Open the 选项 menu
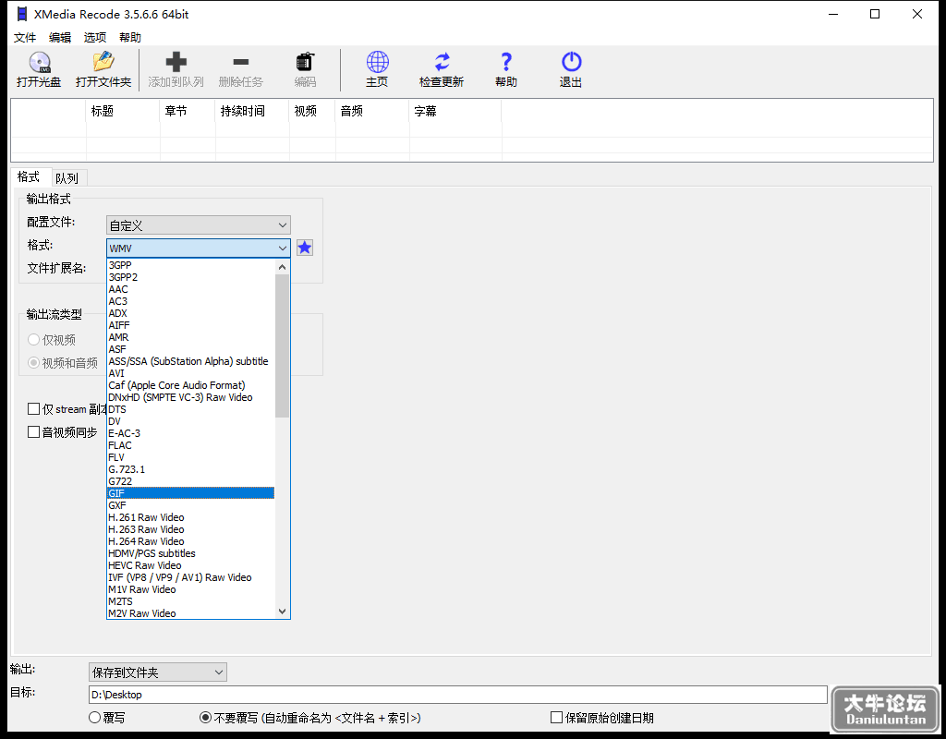946x739 pixels. [x=95, y=37]
